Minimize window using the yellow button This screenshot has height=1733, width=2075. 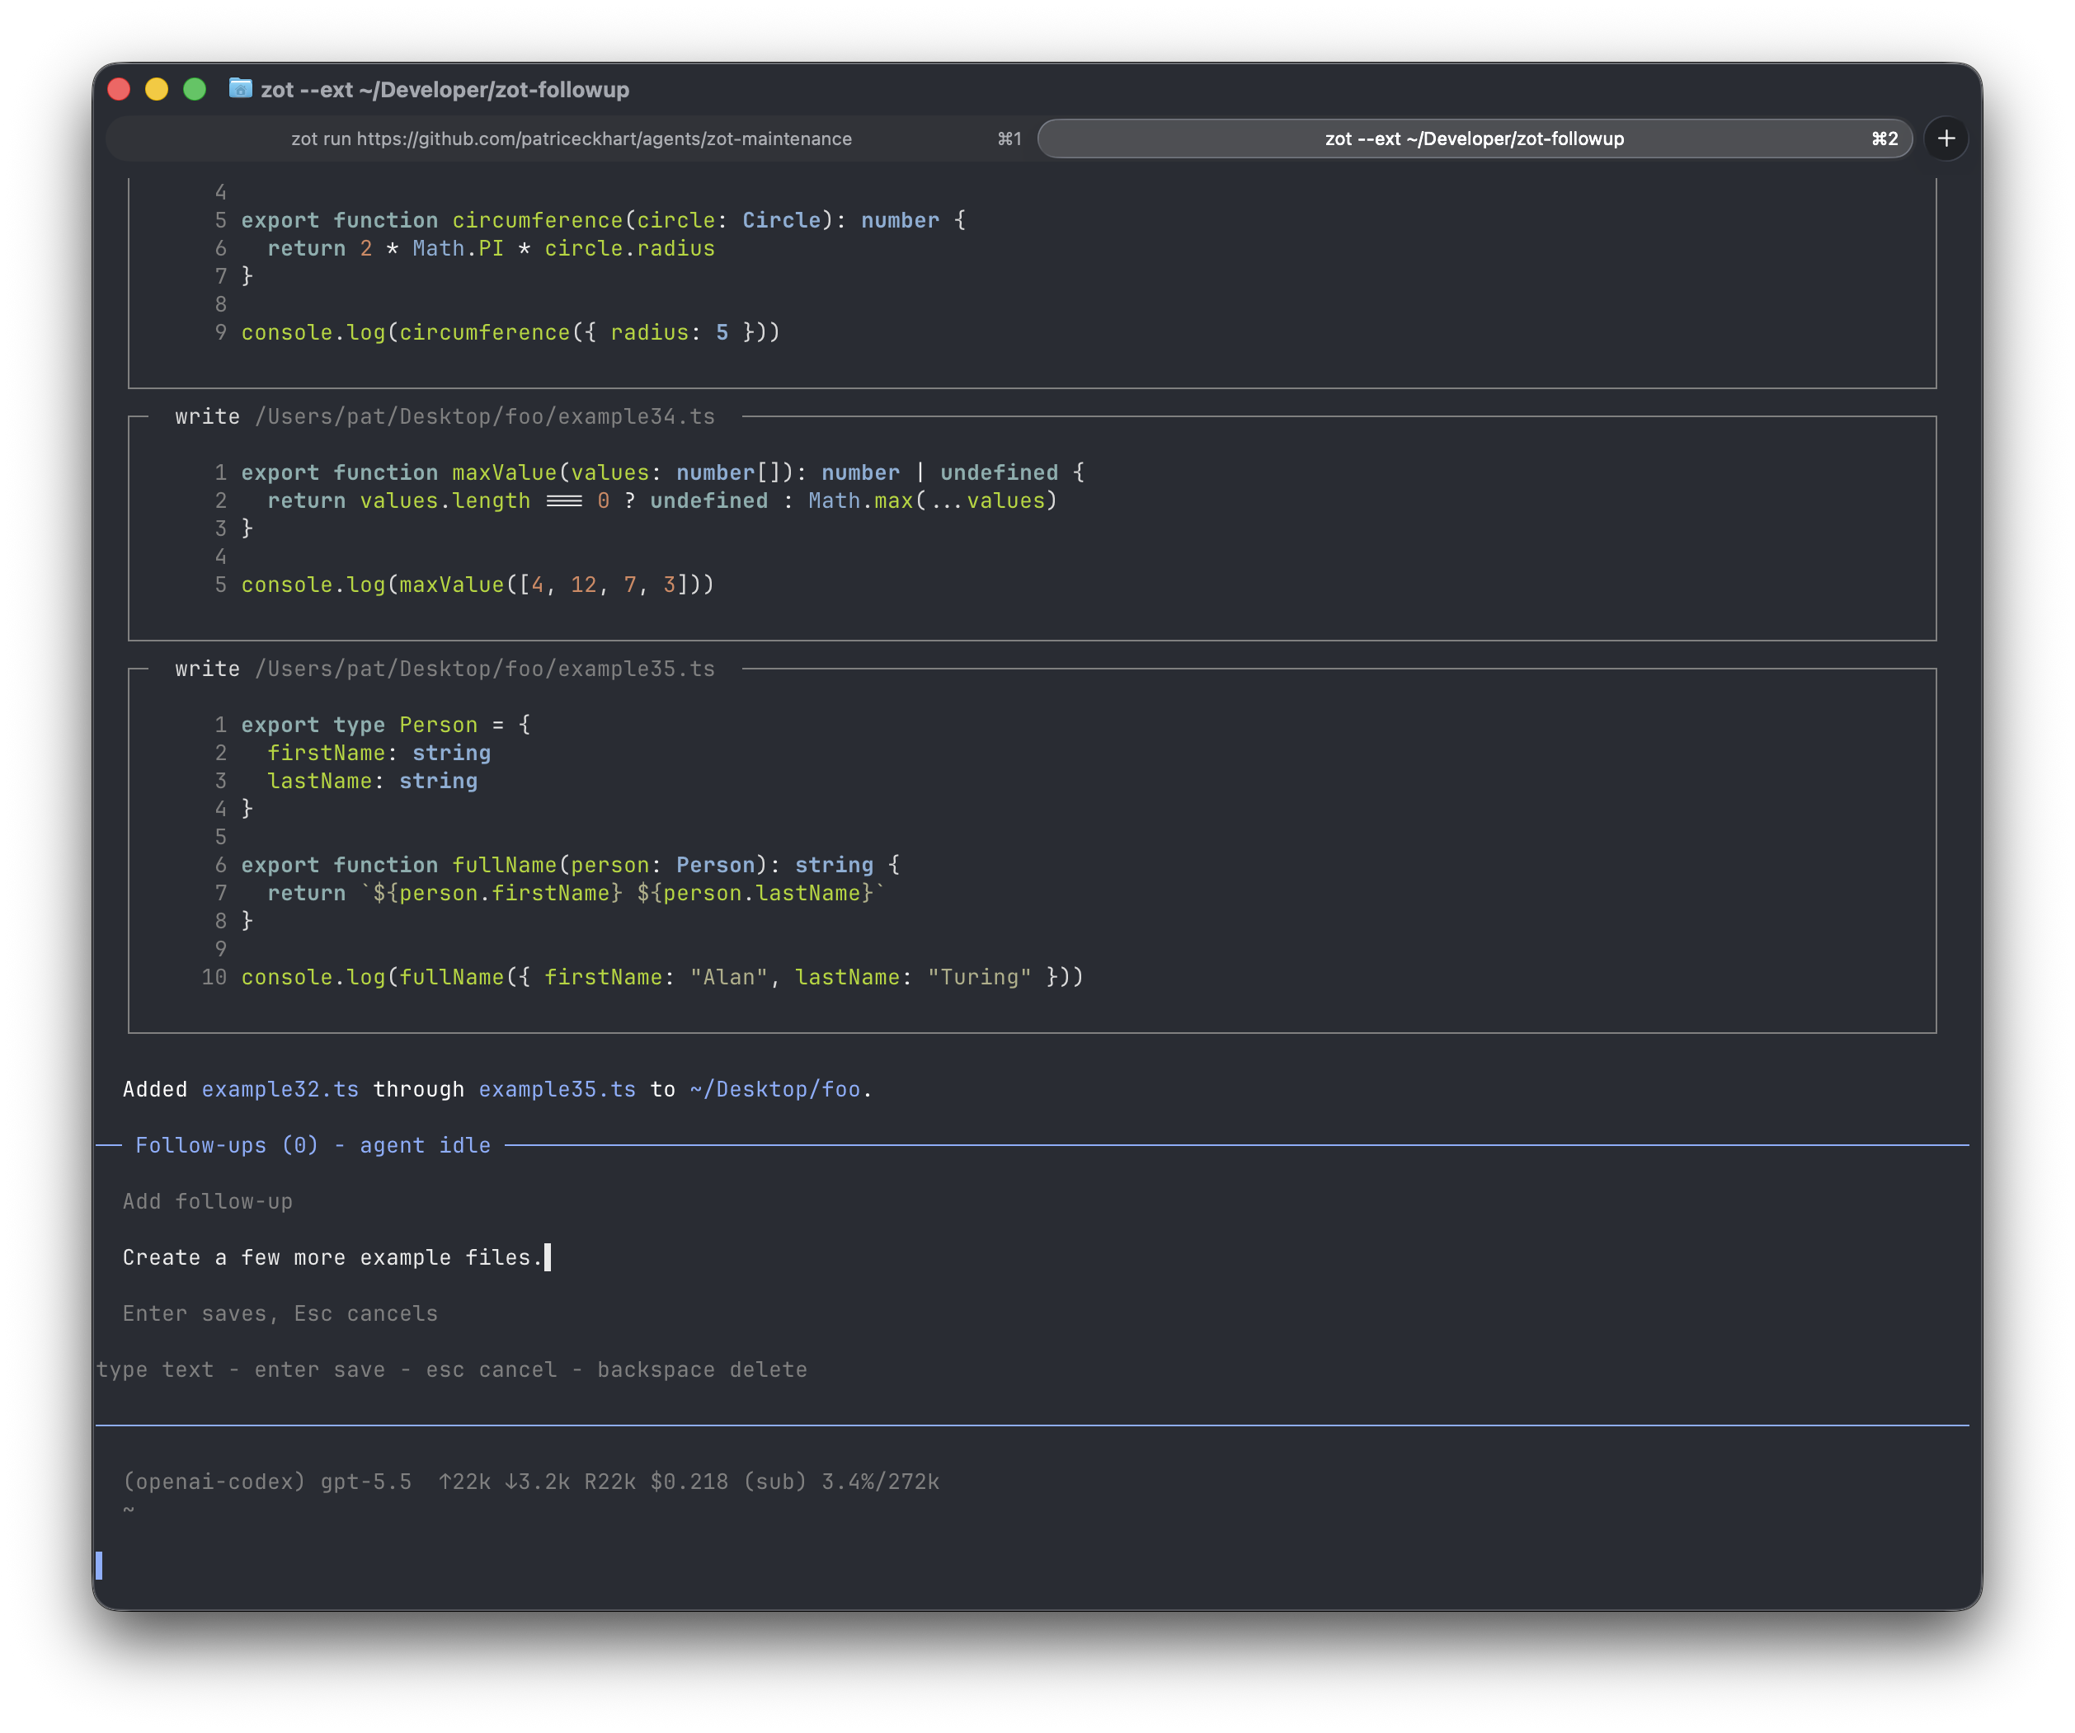click(x=157, y=90)
